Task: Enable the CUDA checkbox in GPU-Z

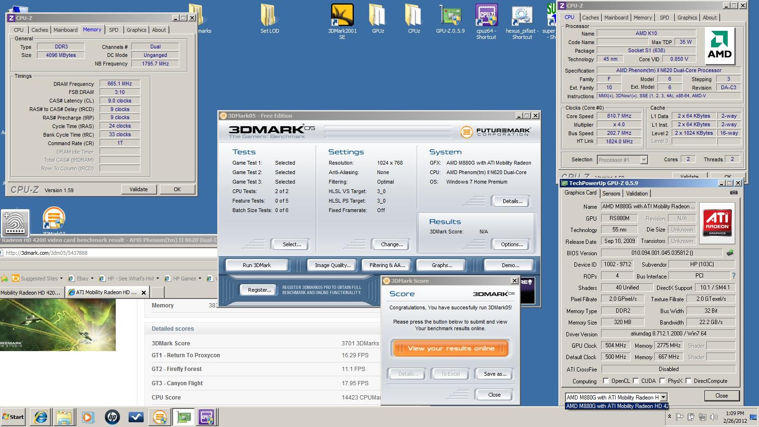Action: 636,381
